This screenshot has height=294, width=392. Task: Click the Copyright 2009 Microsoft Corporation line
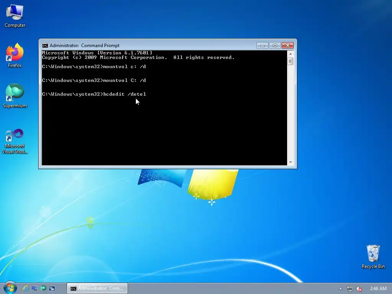pos(138,57)
